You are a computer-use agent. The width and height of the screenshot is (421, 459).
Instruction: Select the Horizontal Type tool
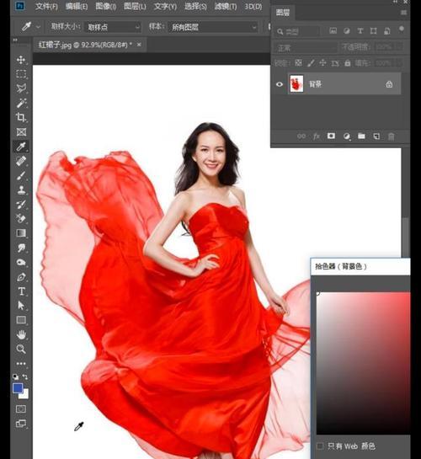[21, 291]
